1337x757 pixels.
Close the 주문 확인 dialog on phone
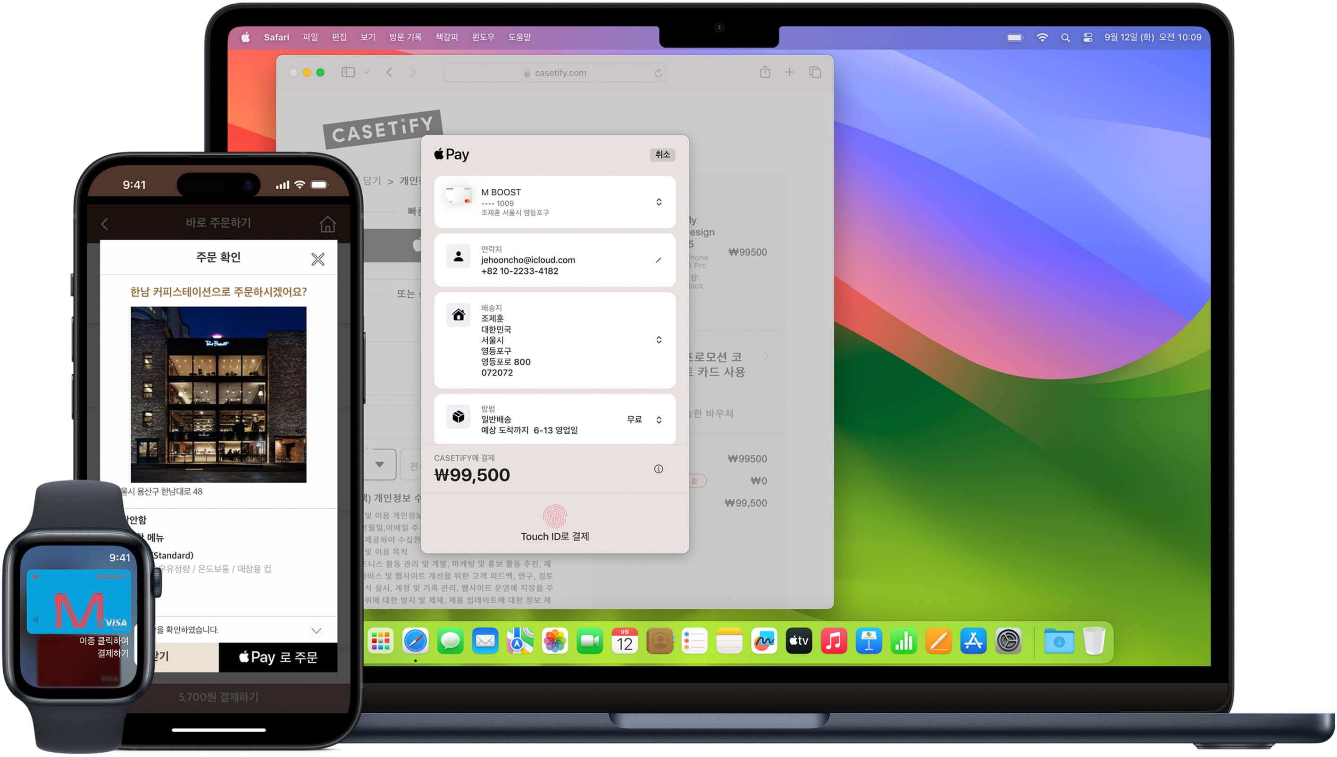tap(318, 259)
